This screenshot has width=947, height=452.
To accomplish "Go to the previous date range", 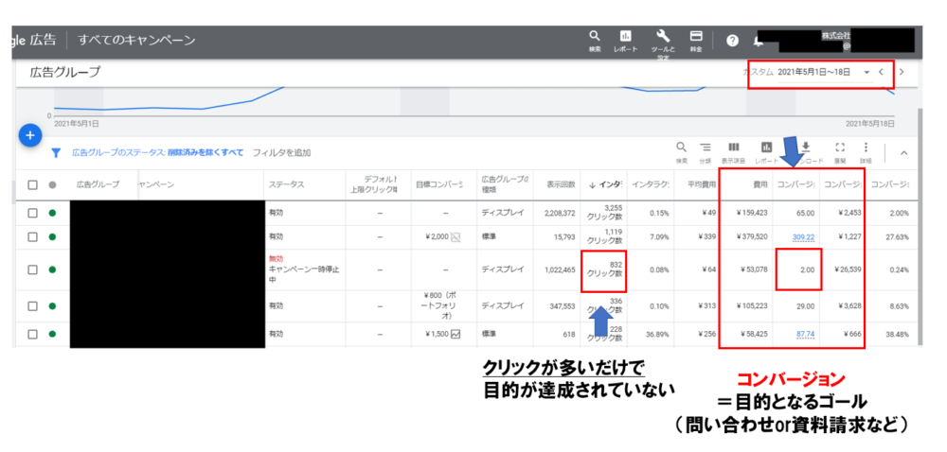I will 882,72.
